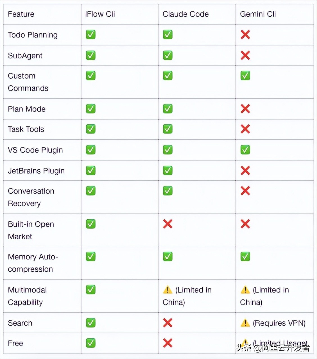Click Gemini Cli red X for Plan Mode
Image resolution: width=317 pixels, height=359 pixels.
[x=245, y=109]
